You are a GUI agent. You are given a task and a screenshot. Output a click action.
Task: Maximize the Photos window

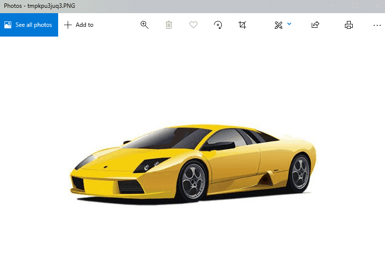tap(355, 5)
